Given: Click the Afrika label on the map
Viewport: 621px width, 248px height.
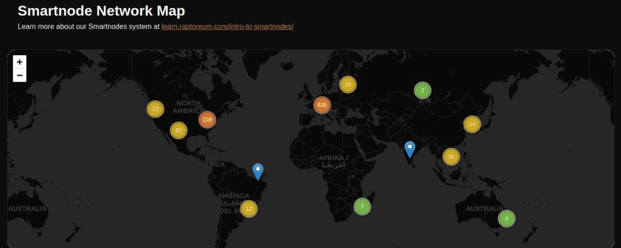Looking at the screenshot, I should click(x=334, y=158).
